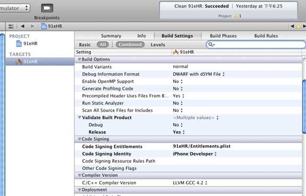This screenshot has height=196, width=306.
Task: Show All build settings
Action: point(103,44)
